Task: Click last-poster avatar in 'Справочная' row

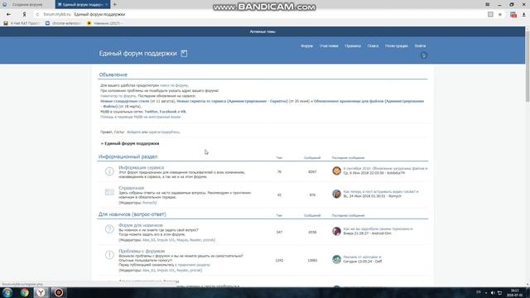Action: tap(336, 194)
